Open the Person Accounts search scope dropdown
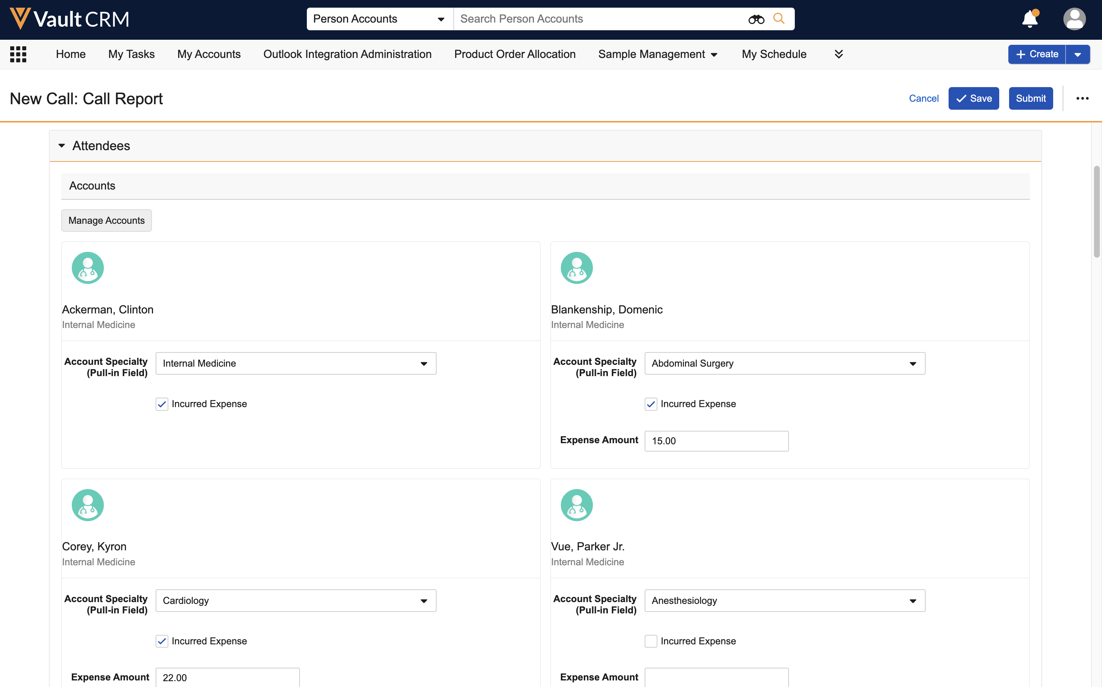1102x687 pixels. coord(379,19)
